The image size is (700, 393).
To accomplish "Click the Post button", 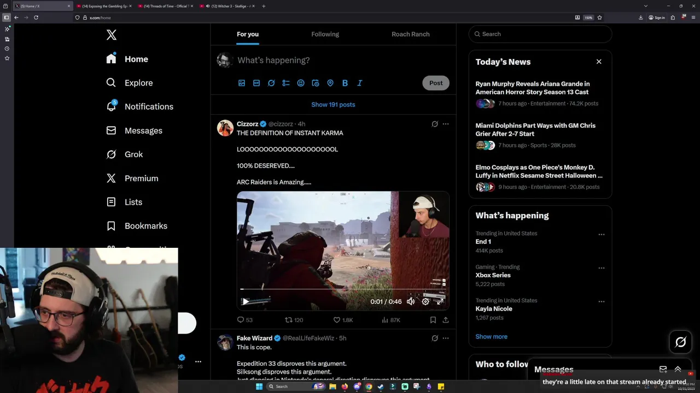I will pos(436,83).
